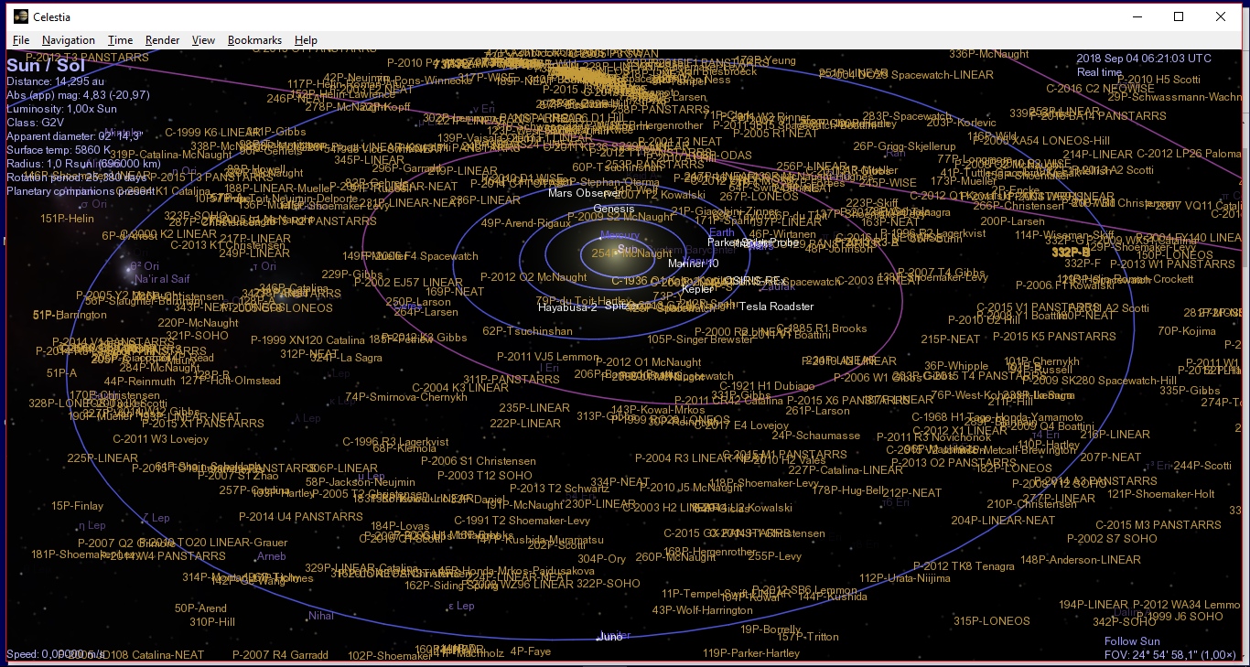Click the star label Arneb
The width and height of the screenshot is (1250, 667).
tap(271, 556)
